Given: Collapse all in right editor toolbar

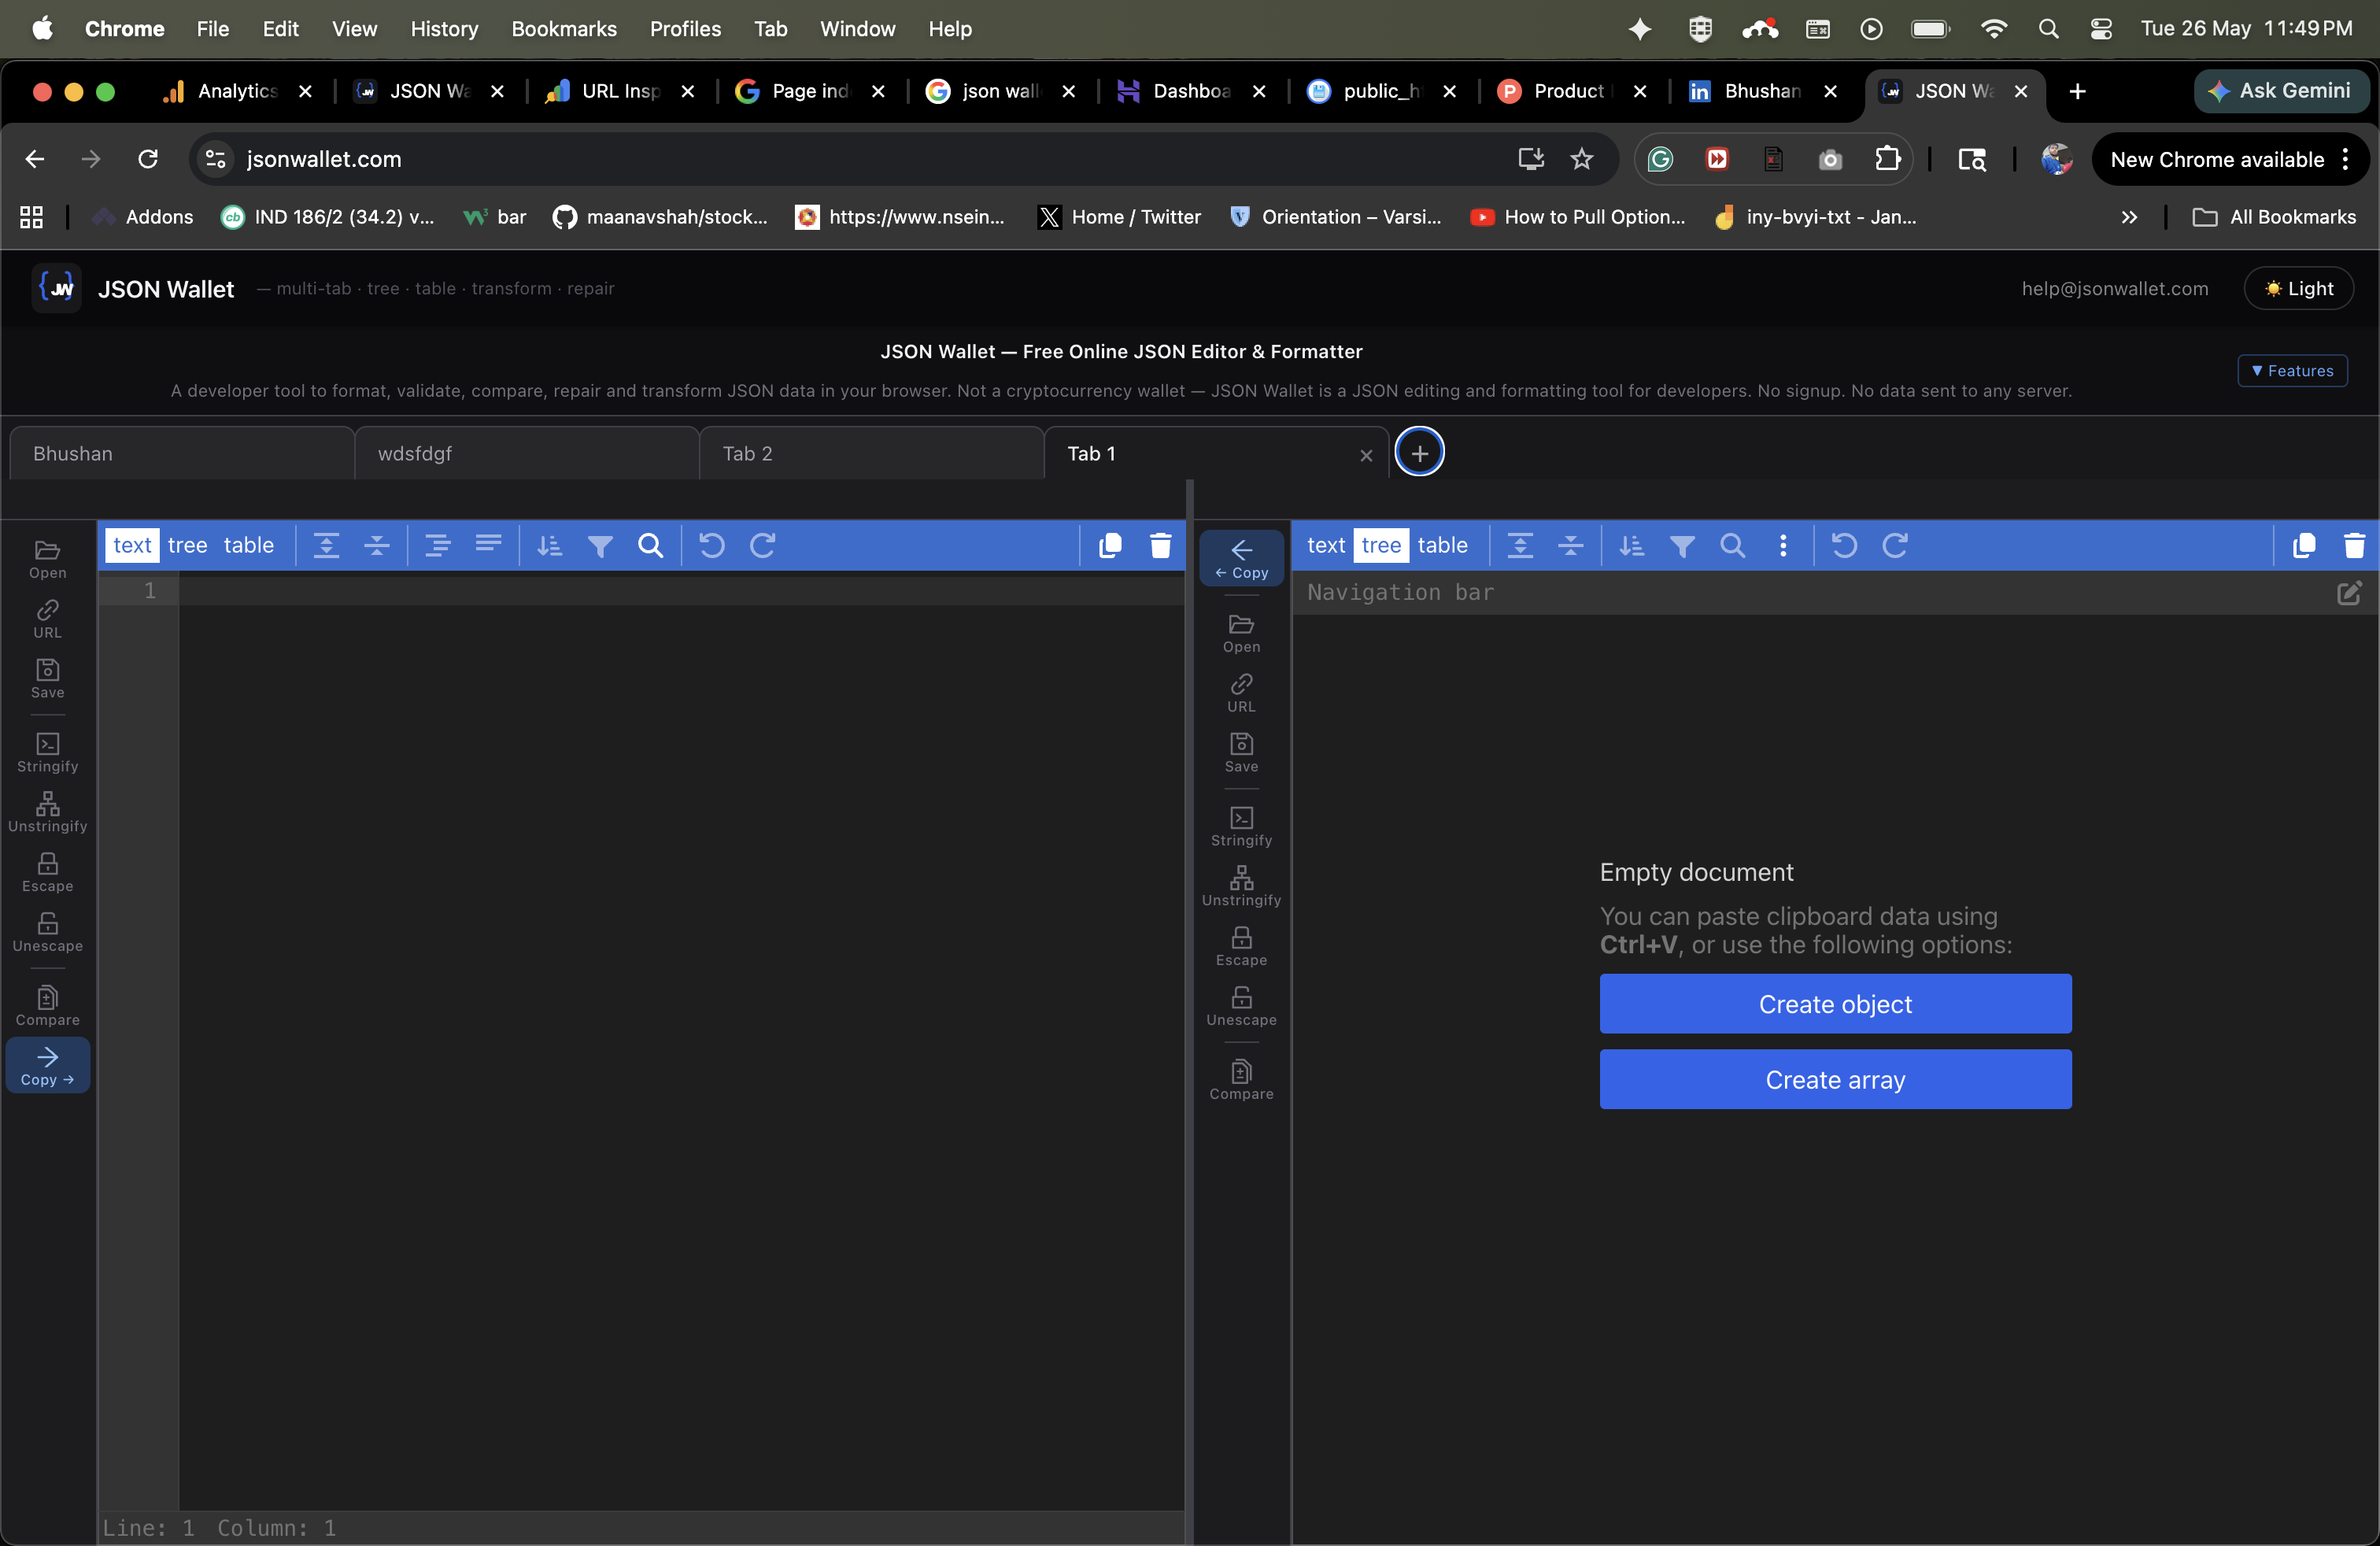Looking at the screenshot, I should tap(1571, 545).
